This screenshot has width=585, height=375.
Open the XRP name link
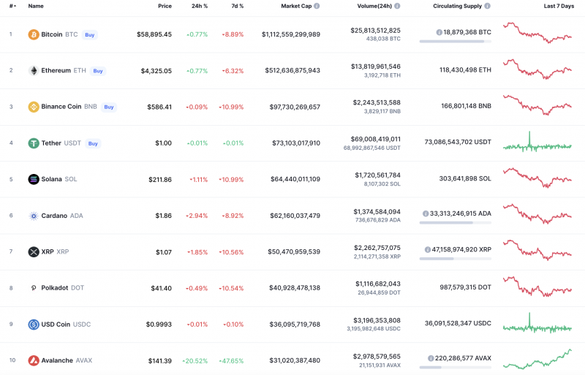click(x=48, y=252)
